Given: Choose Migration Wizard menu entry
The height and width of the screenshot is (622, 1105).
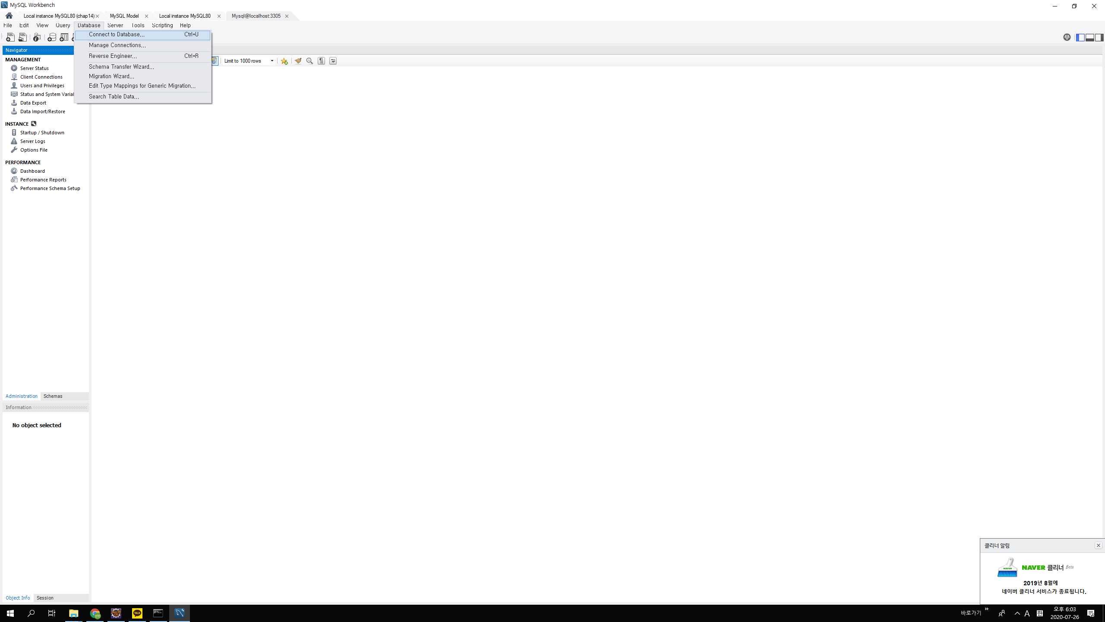Looking at the screenshot, I should [143, 76].
